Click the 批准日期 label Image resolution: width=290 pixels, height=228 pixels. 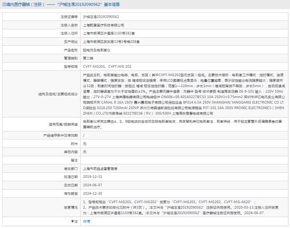(71, 177)
